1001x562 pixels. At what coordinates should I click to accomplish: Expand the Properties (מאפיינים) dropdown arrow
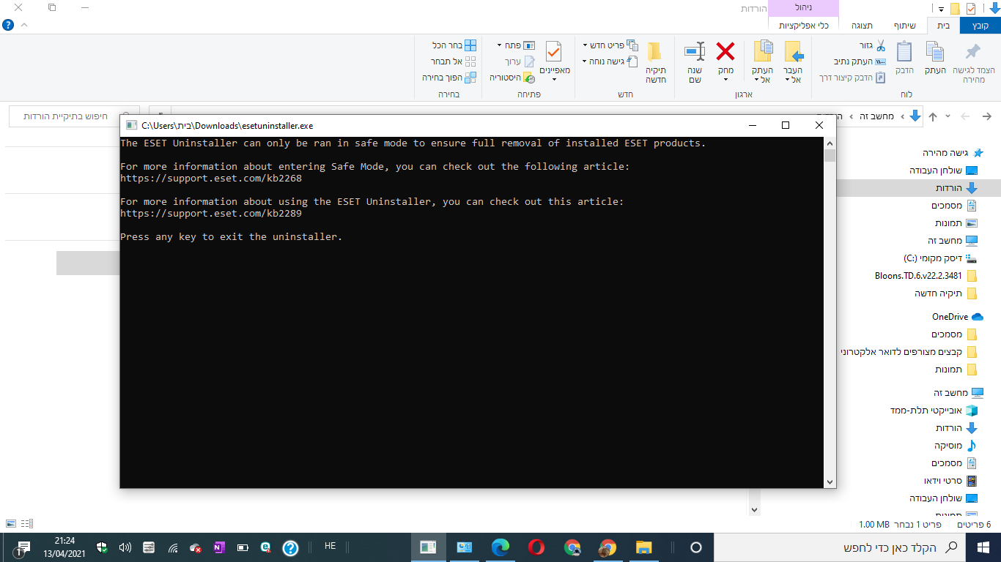(554, 80)
